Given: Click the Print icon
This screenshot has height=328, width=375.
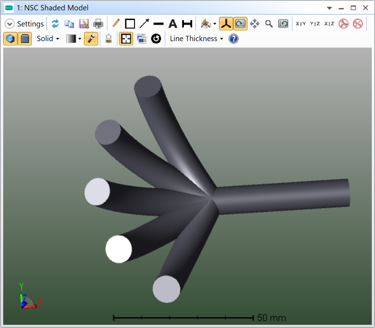Looking at the screenshot, I should pyautogui.click(x=98, y=24).
